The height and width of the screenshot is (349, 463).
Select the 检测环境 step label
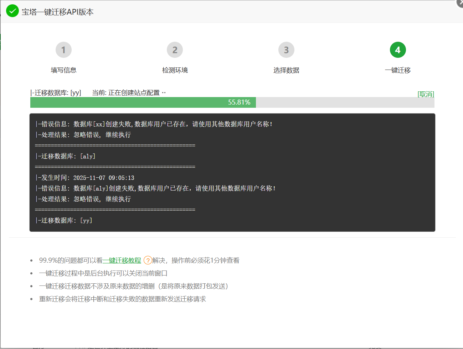coord(175,70)
